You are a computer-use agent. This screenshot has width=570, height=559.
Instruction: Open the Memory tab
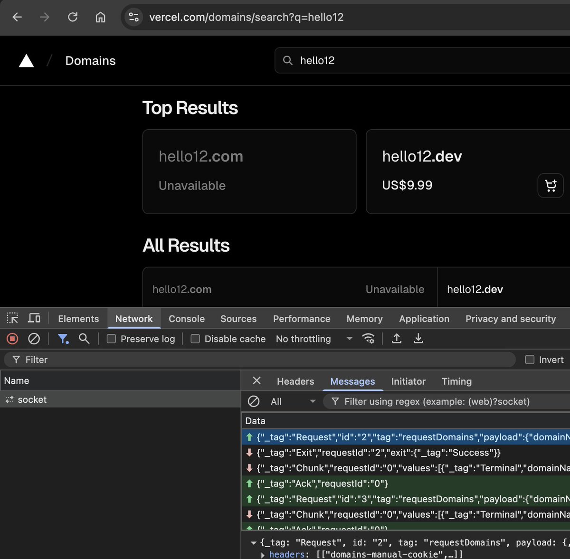pos(365,319)
